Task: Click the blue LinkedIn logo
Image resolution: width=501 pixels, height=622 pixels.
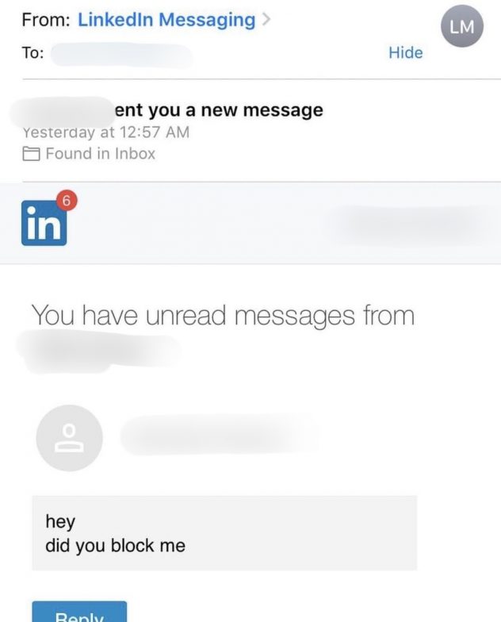Action: 44,223
